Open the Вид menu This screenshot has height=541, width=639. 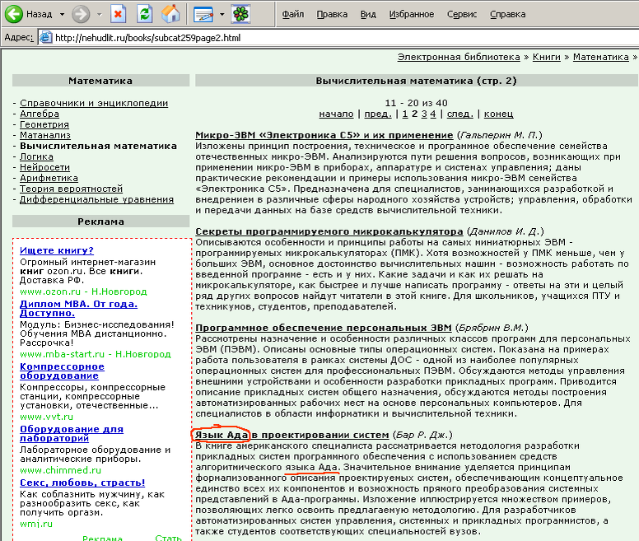(x=368, y=14)
